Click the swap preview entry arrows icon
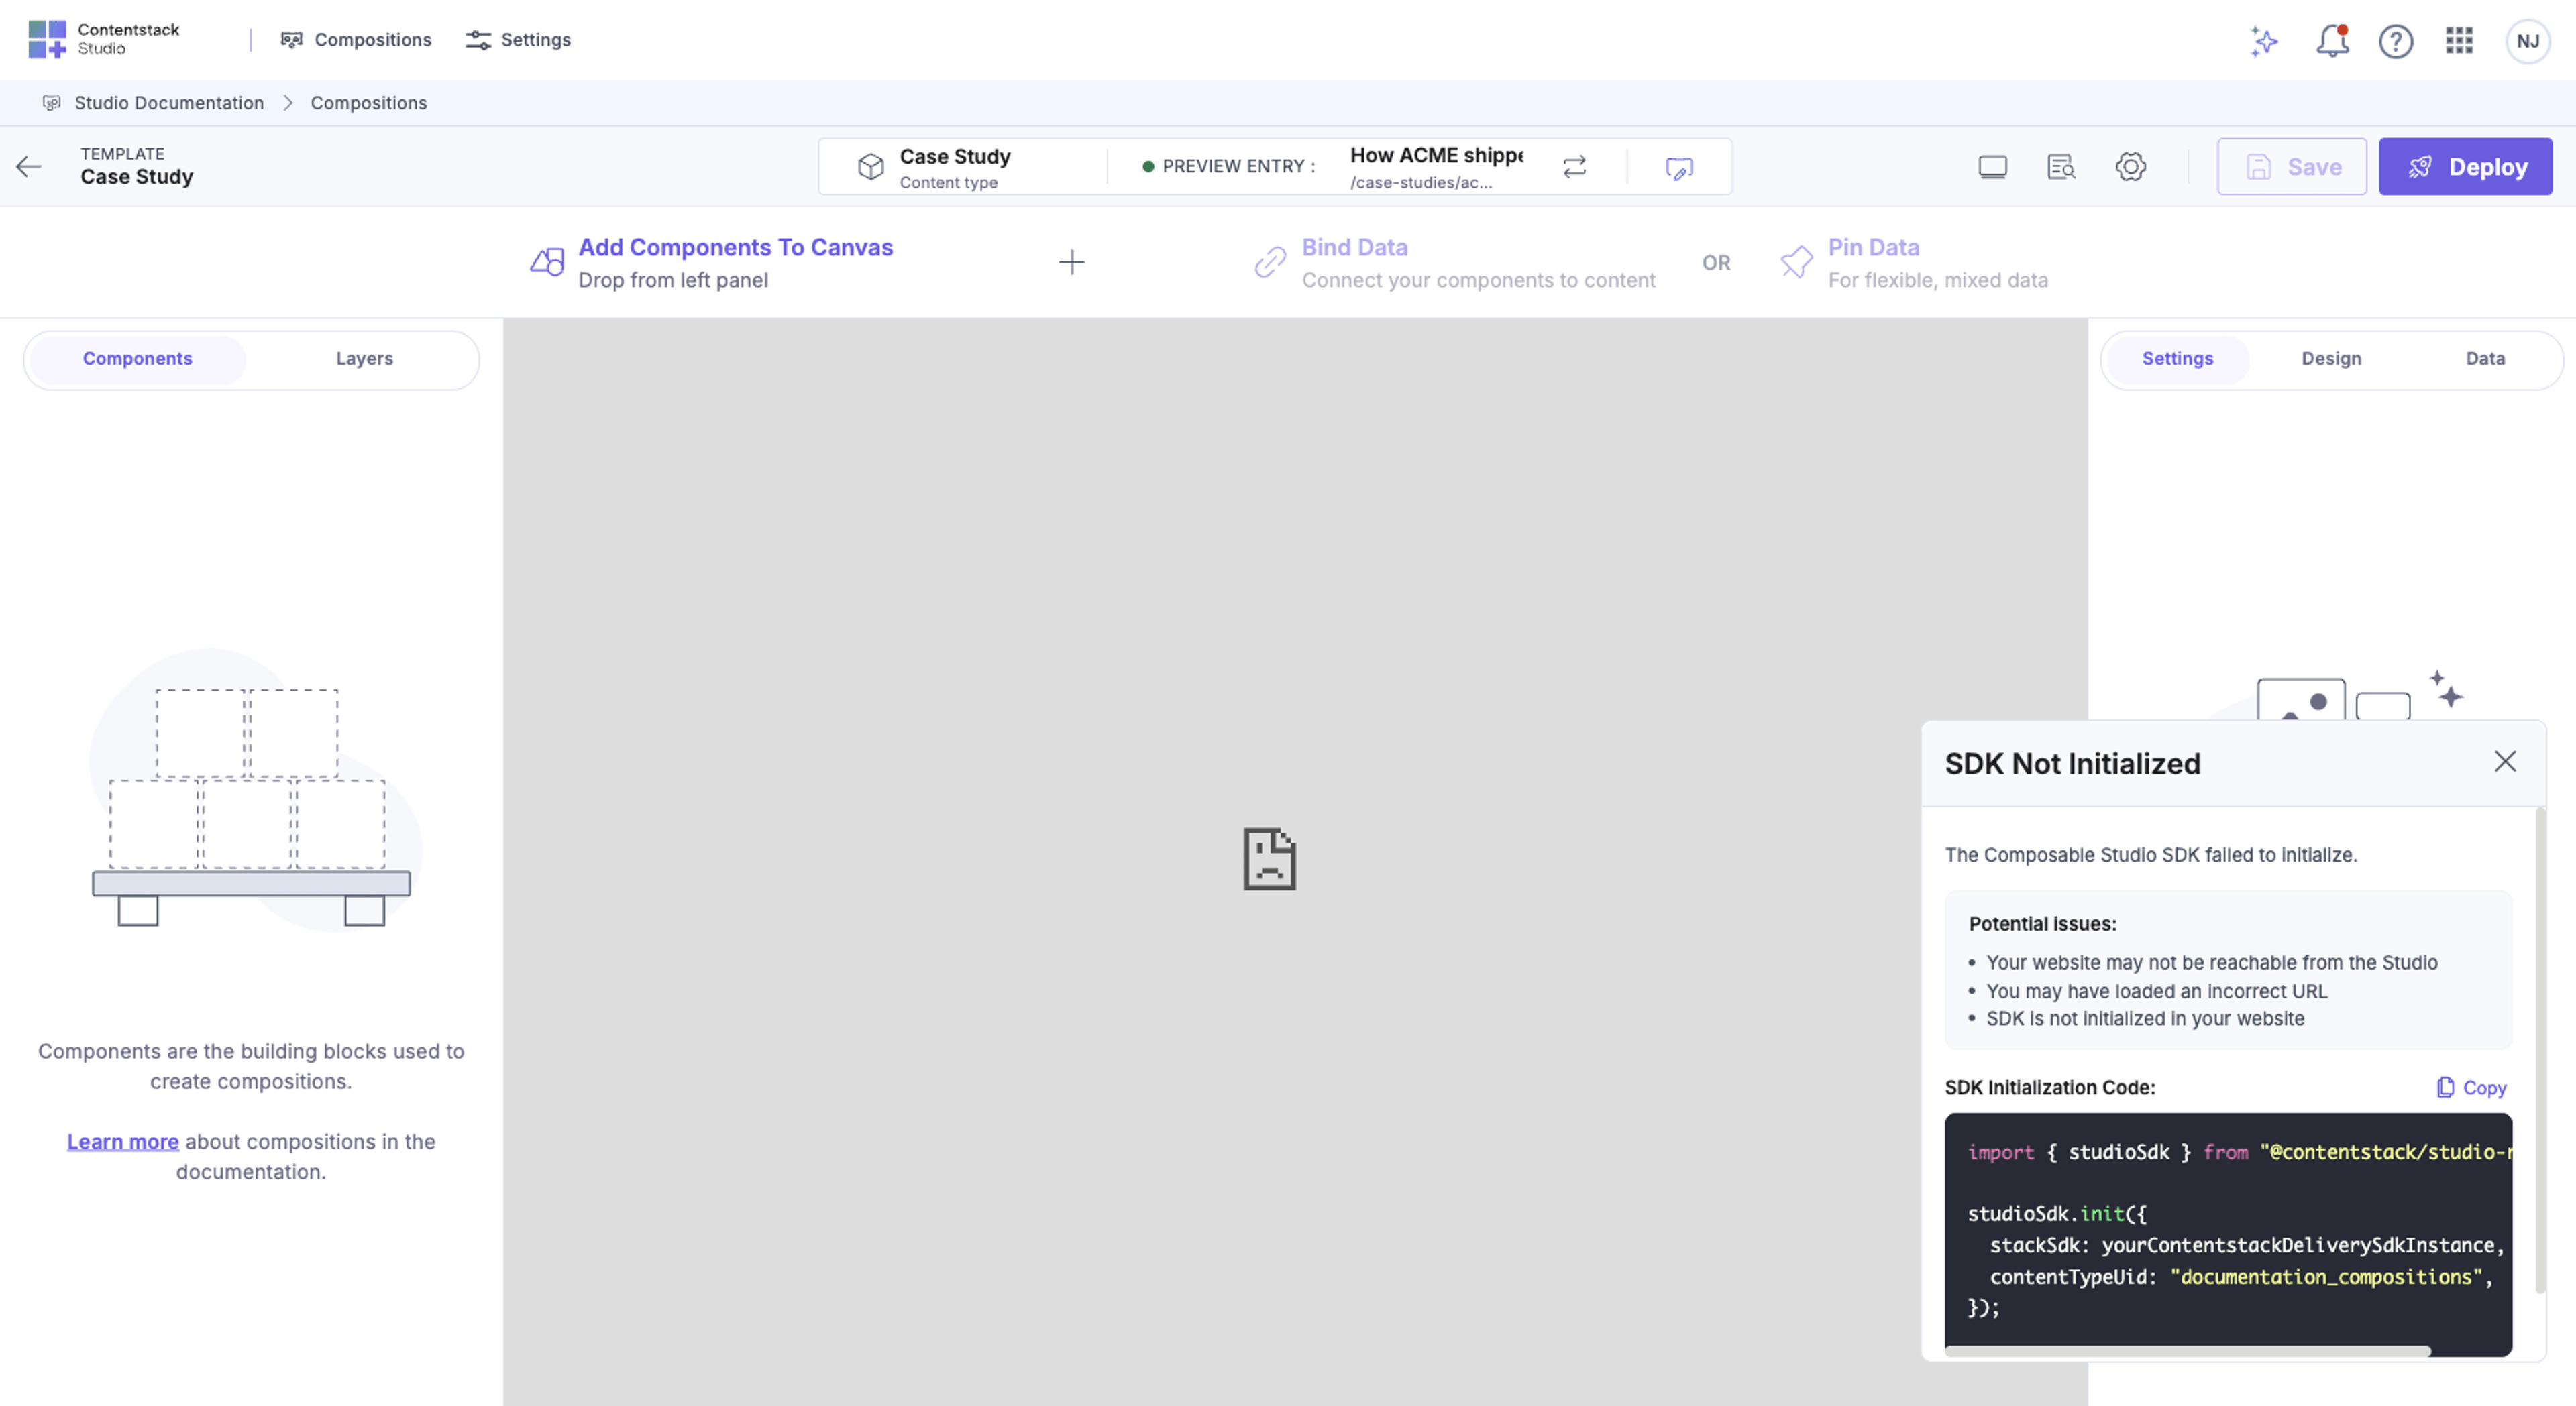2576x1406 pixels. tap(1574, 167)
